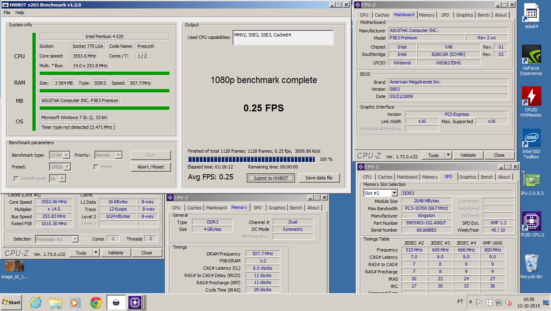Click Submit to HWBOT button
This screenshot has height=311, width=551.
271,178
